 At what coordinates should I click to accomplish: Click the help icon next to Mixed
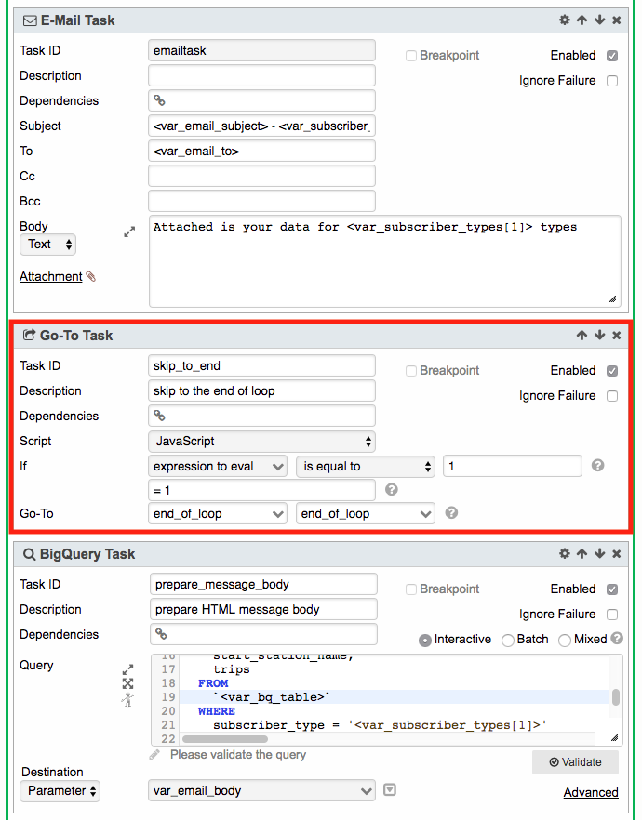pos(616,639)
